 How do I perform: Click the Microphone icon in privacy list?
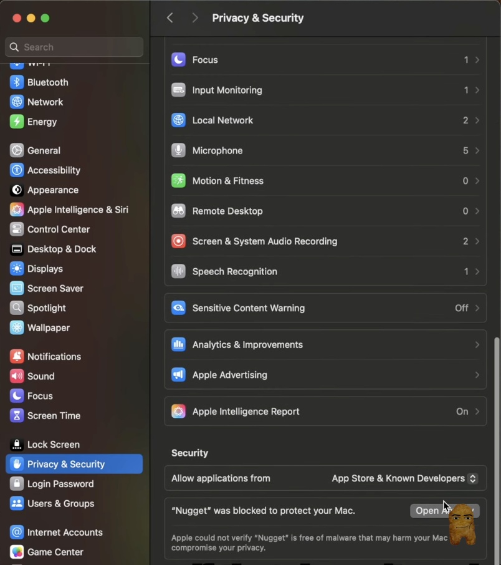[x=178, y=151]
